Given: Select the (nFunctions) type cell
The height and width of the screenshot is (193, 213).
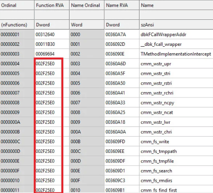Looking at the screenshot, I should (x=17, y=25).
